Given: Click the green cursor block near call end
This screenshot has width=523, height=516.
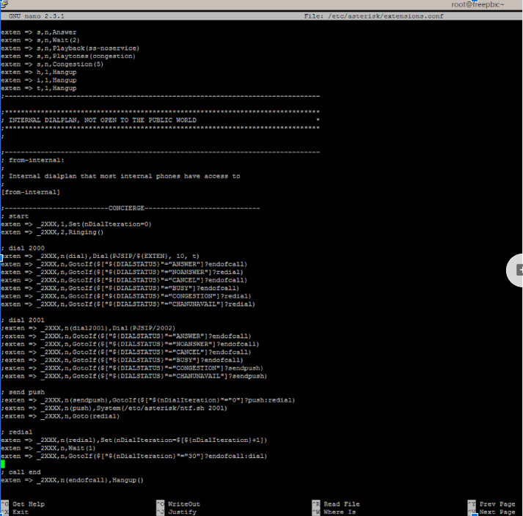Looking at the screenshot, I should pos(3,464).
